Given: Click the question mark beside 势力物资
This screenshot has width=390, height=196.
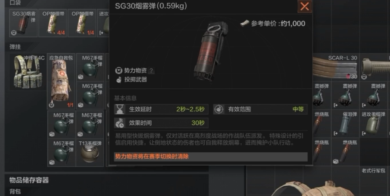Looking at the screenshot, I should pos(151,71).
